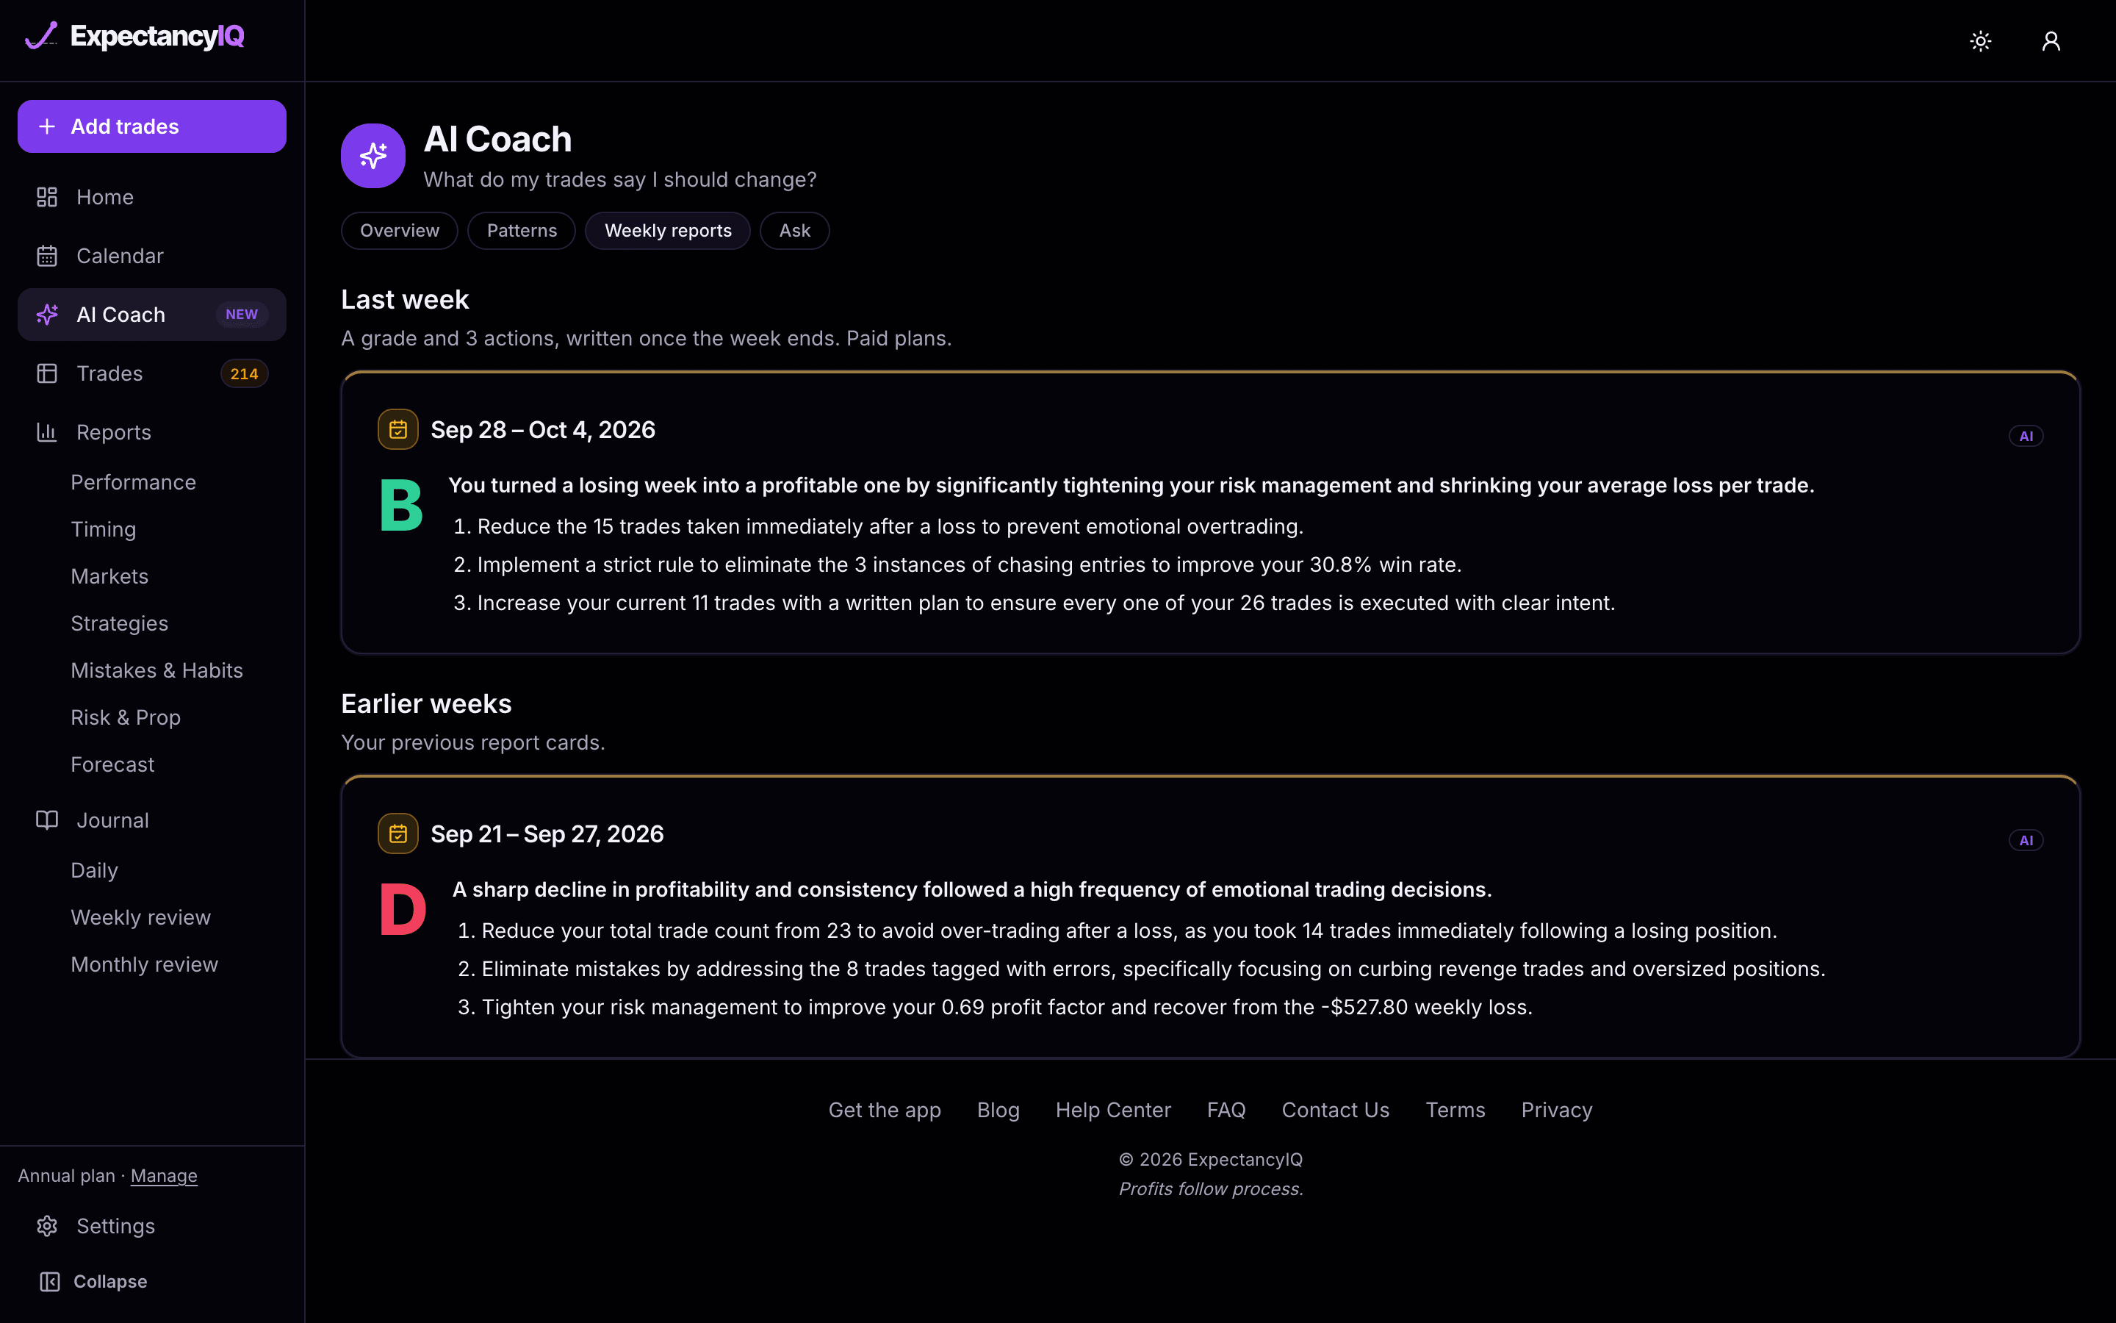Switch to the Overview tab
Screen dimensions: 2116x1323
coord(400,231)
